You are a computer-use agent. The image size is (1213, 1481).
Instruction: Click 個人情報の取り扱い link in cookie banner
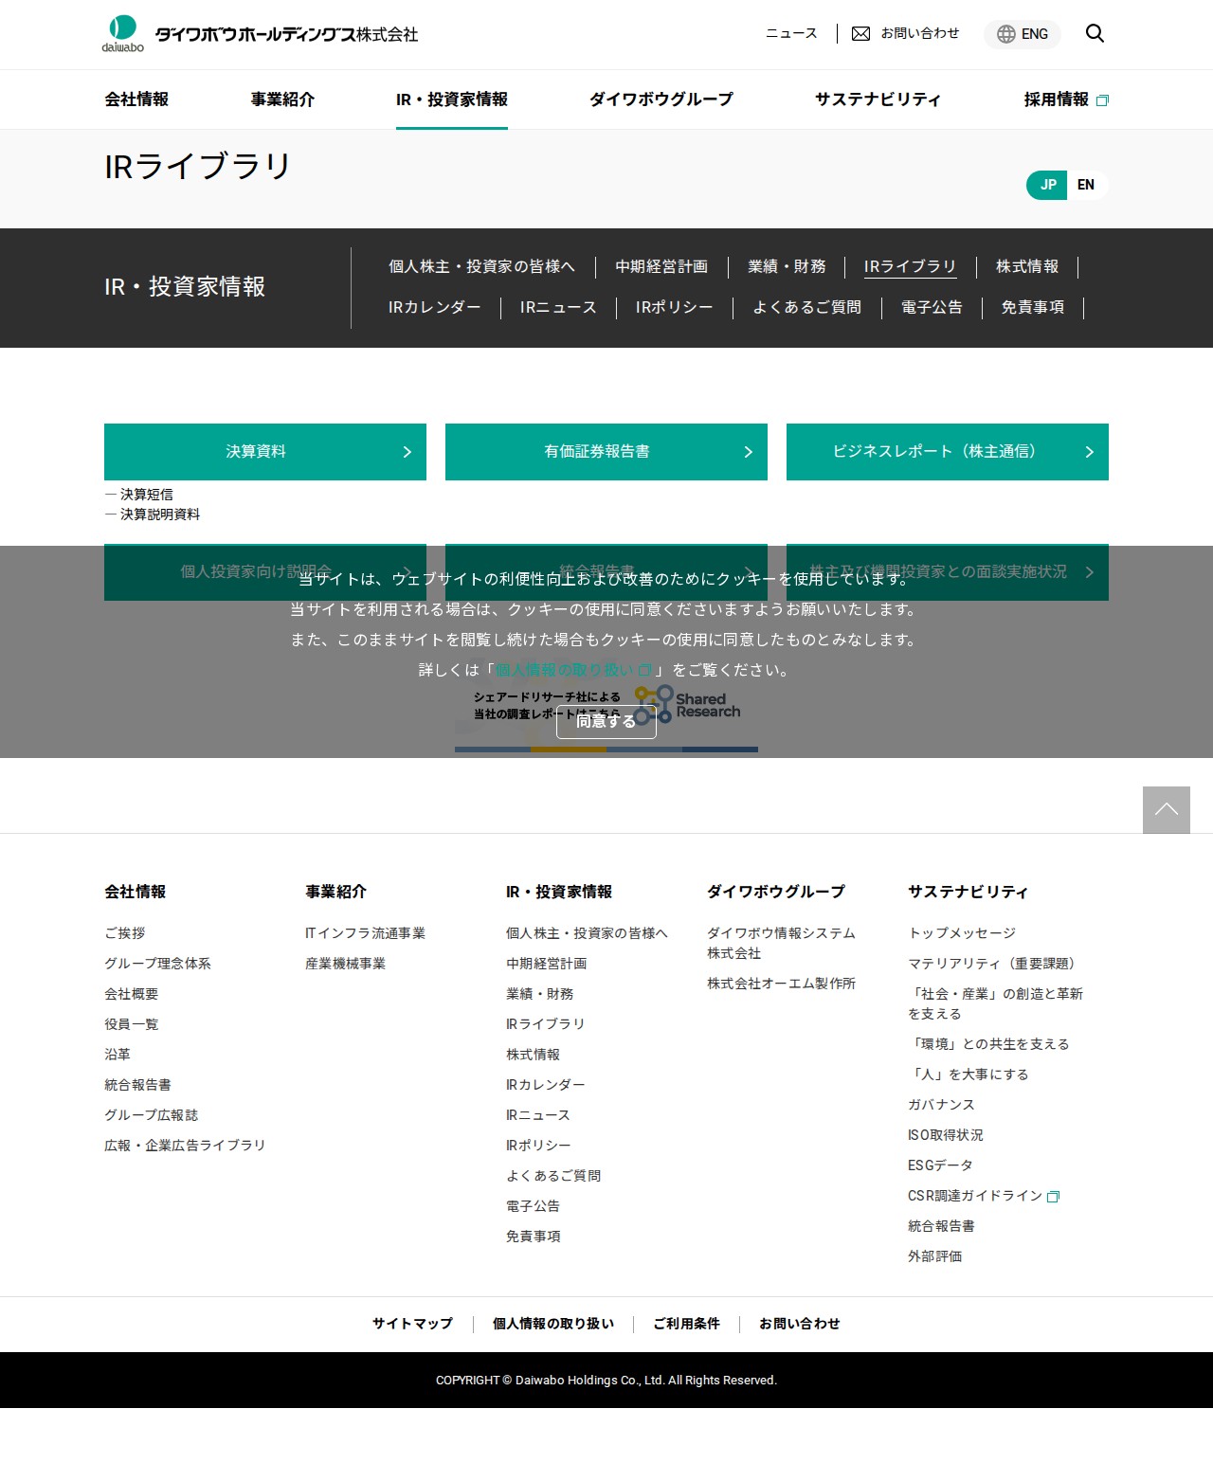point(572,670)
